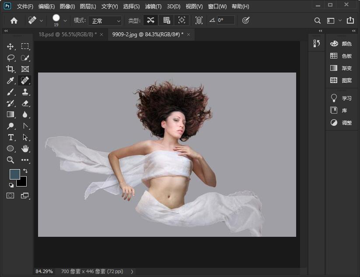360x277 pixels.
Task: Open the 模式 blend mode dropdown
Action: pos(105,21)
